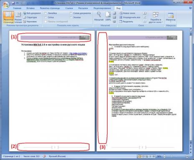Select Черновик draft view
Image resolution: width=194 pixels, height=160 pixels.
30,22
